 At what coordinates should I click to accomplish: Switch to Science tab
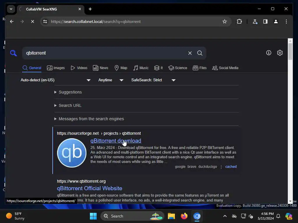[178, 68]
